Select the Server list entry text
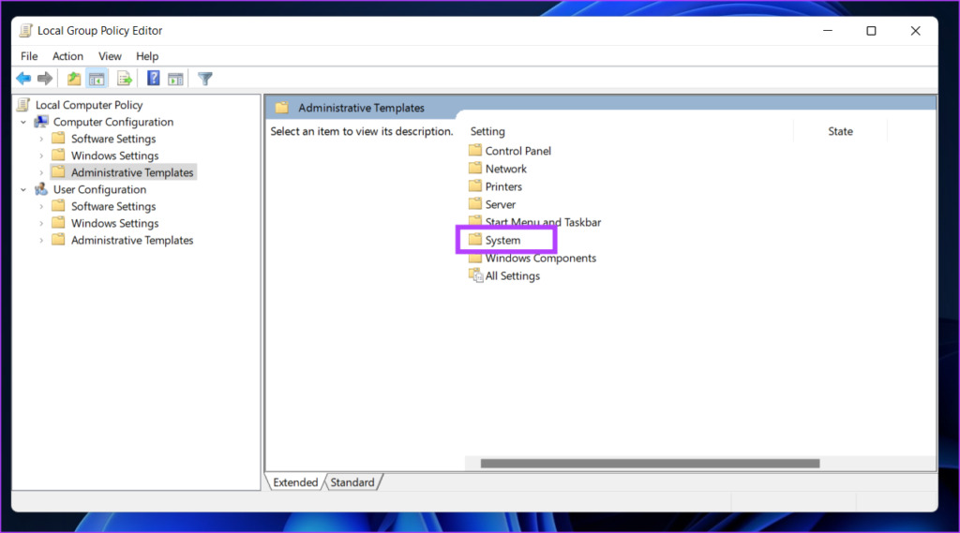This screenshot has width=960, height=533. click(x=501, y=204)
